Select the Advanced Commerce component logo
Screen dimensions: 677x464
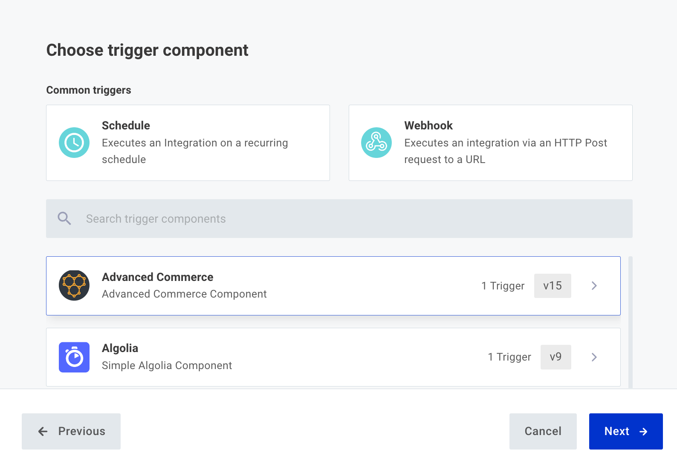click(x=74, y=285)
